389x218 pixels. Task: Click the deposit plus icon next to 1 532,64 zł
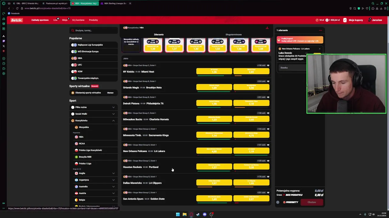coord(327,20)
